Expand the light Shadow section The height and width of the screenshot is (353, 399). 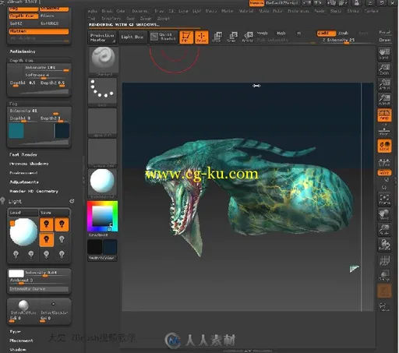(x=18, y=350)
